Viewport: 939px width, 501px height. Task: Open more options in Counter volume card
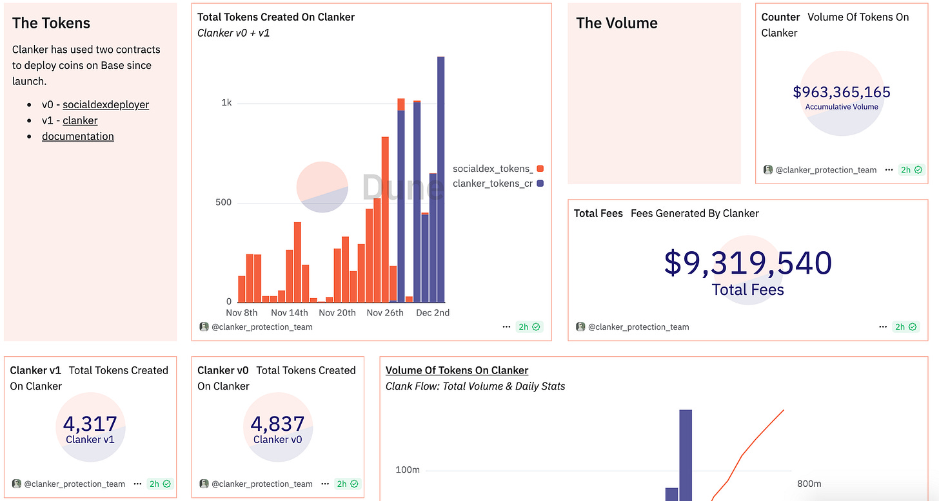click(889, 170)
